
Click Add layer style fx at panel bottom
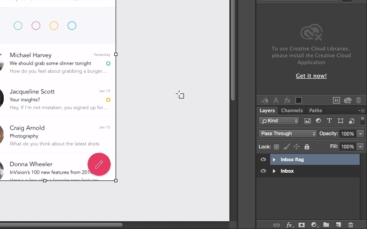click(289, 225)
